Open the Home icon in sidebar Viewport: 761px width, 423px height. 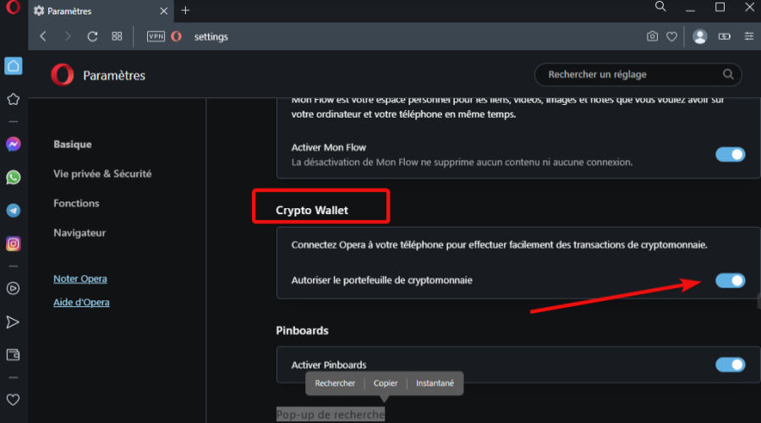point(13,65)
